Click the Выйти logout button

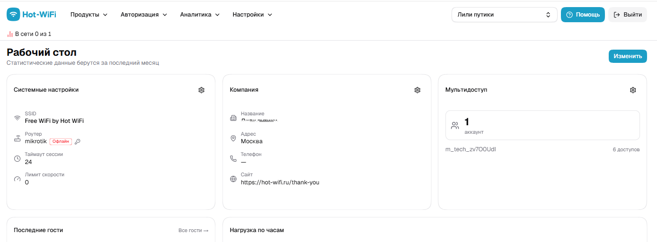click(x=628, y=15)
